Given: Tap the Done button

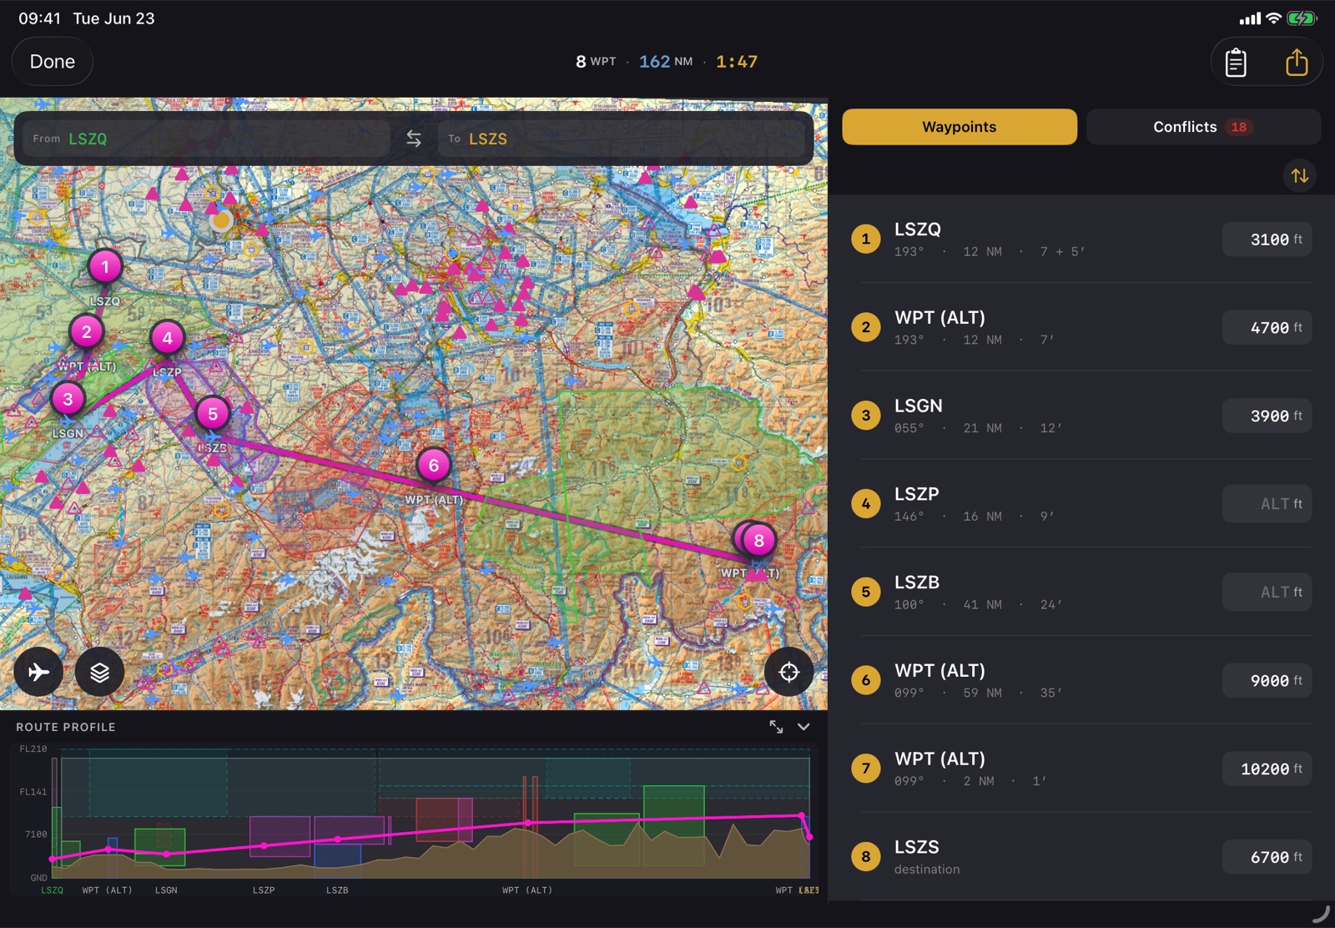Looking at the screenshot, I should (53, 62).
